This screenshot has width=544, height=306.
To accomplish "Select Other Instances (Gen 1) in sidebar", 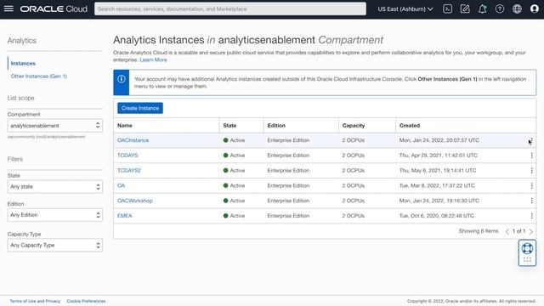I will point(38,76).
